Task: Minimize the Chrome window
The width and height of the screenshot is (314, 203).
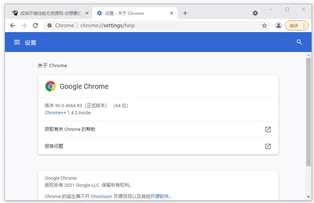Action: [271, 9]
